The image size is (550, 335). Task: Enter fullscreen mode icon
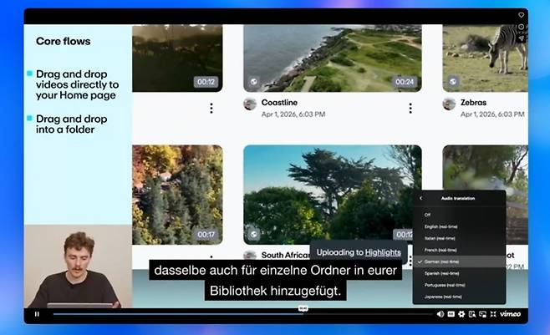click(493, 314)
